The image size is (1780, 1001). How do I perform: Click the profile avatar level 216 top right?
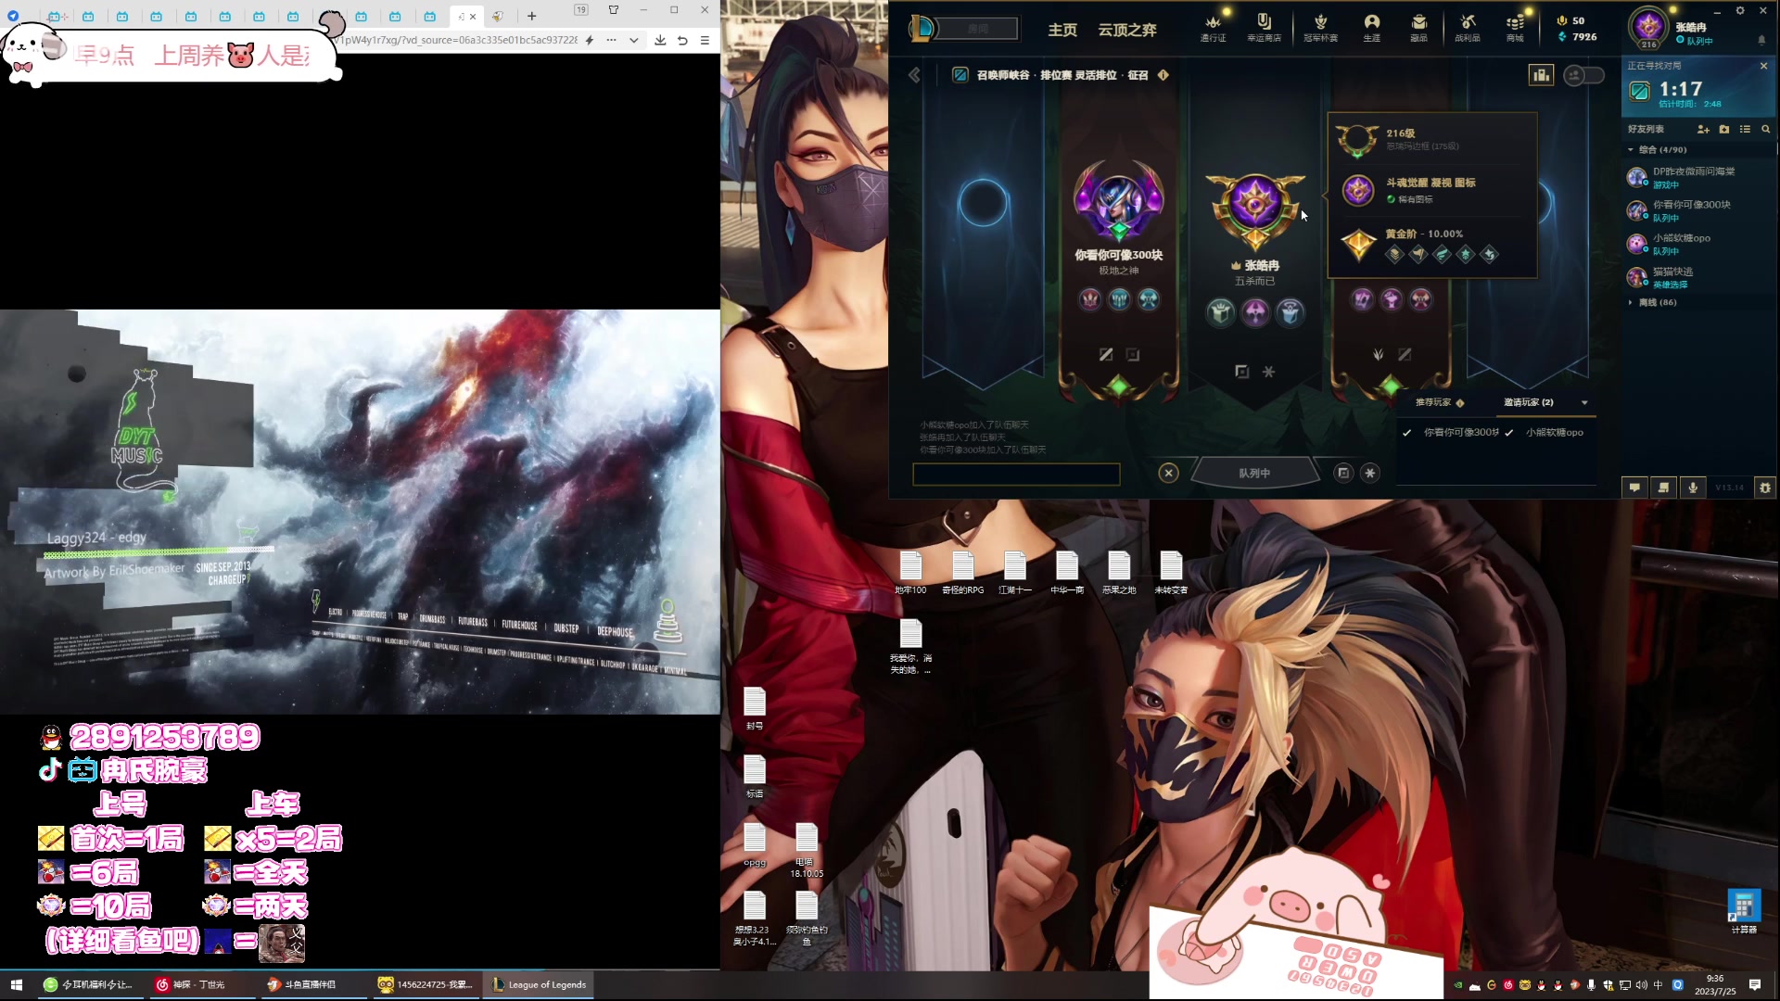point(1648,27)
